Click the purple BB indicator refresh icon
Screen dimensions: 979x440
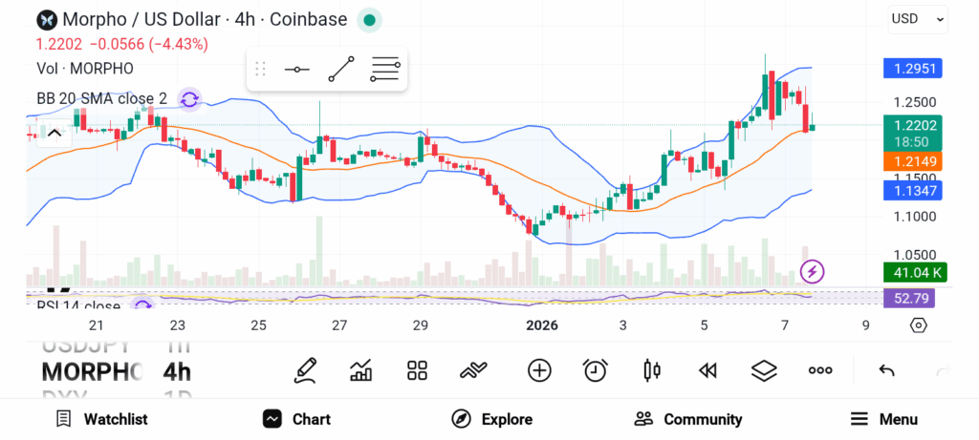[x=189, y=98]
